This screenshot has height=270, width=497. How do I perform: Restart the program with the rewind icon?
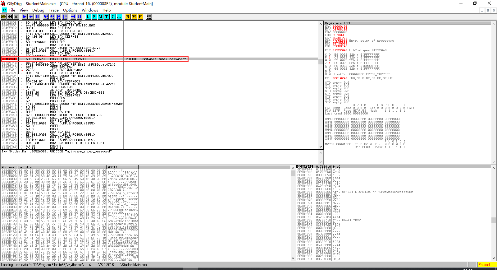point(10,17)
